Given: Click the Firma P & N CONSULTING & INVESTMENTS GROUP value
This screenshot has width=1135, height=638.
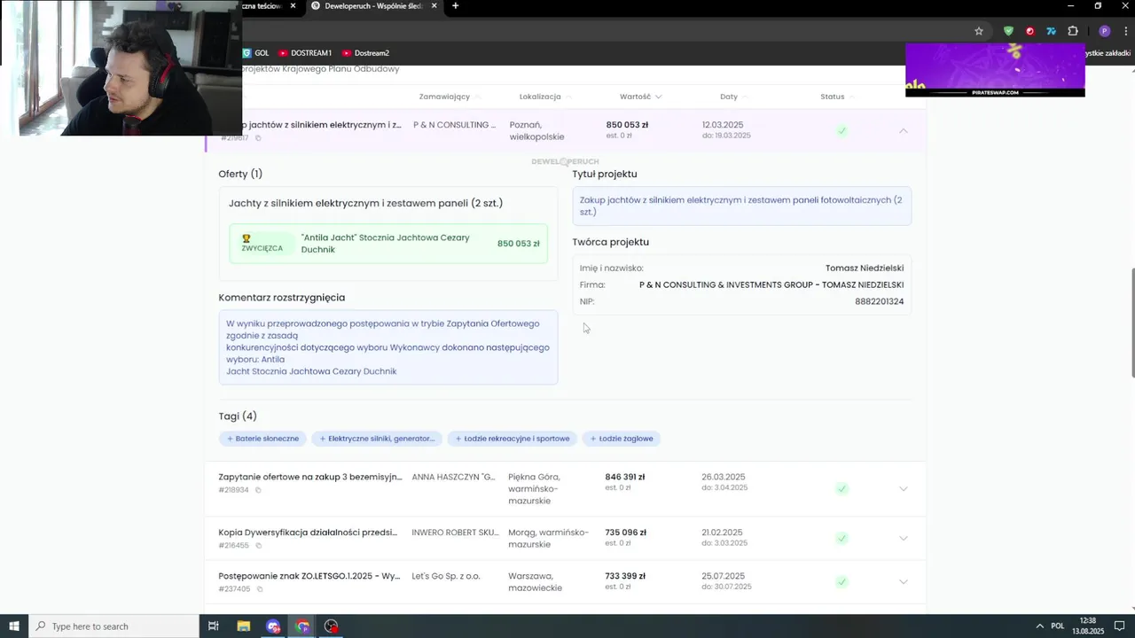Looking at the screenshot, I should click(x=771, y=285).
